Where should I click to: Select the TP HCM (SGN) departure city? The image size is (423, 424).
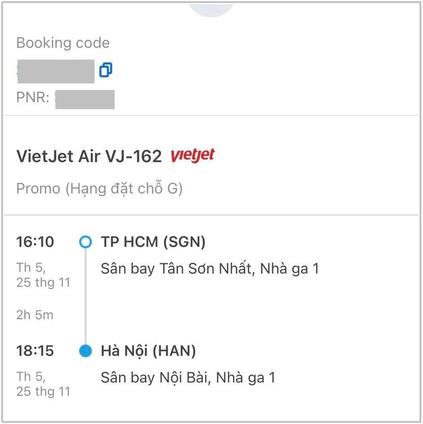click(x=153, y=242)
